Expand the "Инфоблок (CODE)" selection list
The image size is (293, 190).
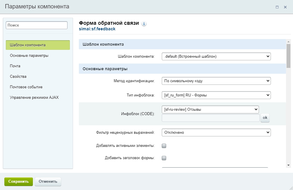(x=210, y=110)
